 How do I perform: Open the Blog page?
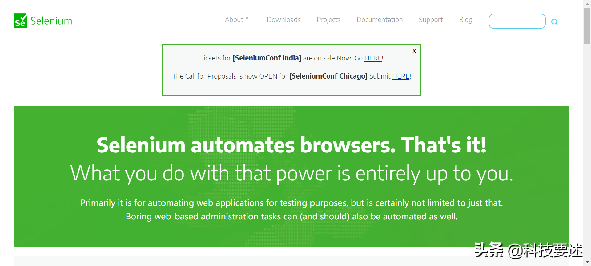(465, 20)
